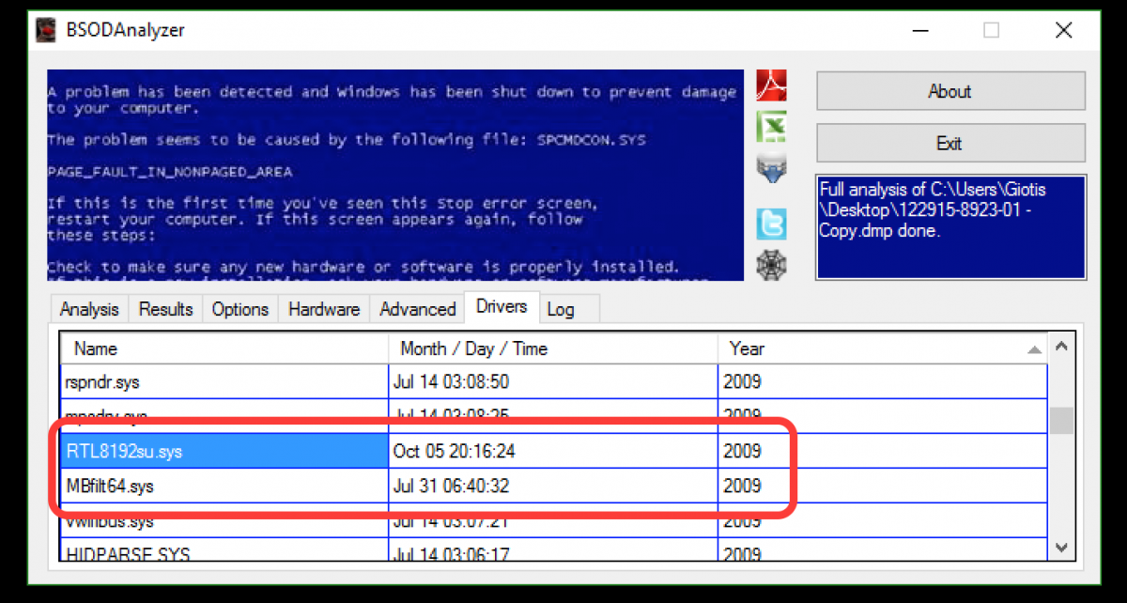1127x603 pixels.
Task: Click the Exit button
Action: (x=950, y=143)
